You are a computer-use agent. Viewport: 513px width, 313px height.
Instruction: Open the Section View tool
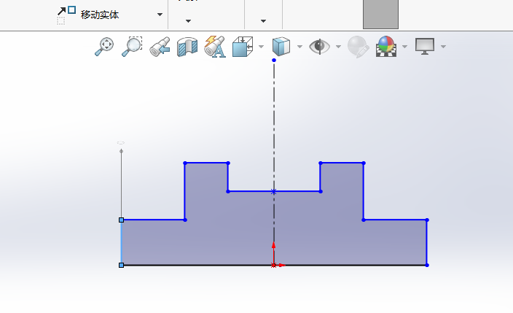click(187, 47)
